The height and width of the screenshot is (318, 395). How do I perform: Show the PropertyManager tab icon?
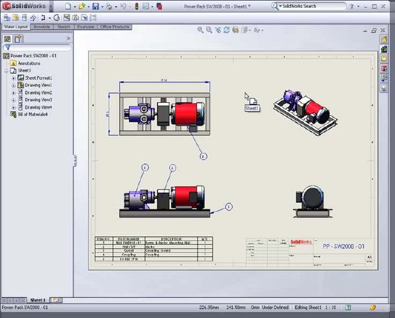pyautogui.click(x=18, y=39)
